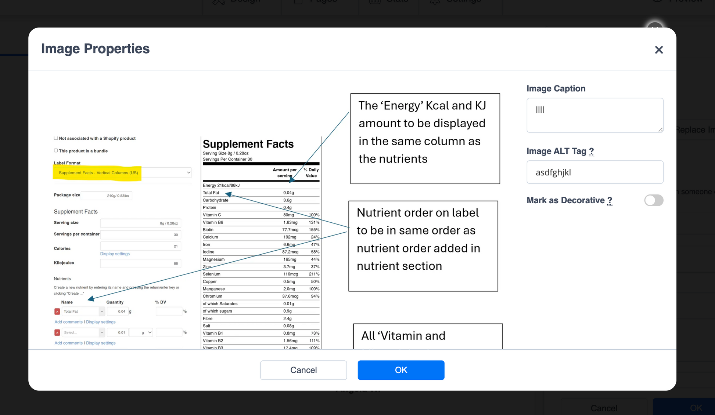Check Not associated with a Shopify product
The width and height of the screenshot is (715, 415).
[56, 138]
